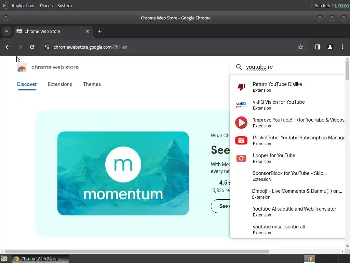This screenshot has height=263, width=350.
Task: Click the Chrome Web Store logo icon
Action: pos(22,67)
